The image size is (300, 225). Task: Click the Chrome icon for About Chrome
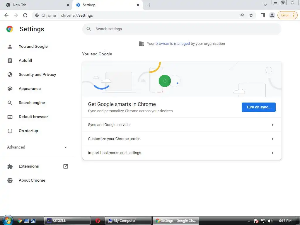point(10,180)
